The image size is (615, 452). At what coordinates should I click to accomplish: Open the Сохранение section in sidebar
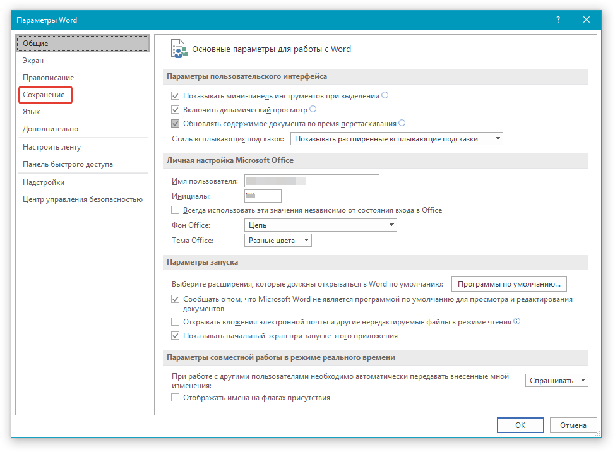pyautogui.click(x=44, y=95)
